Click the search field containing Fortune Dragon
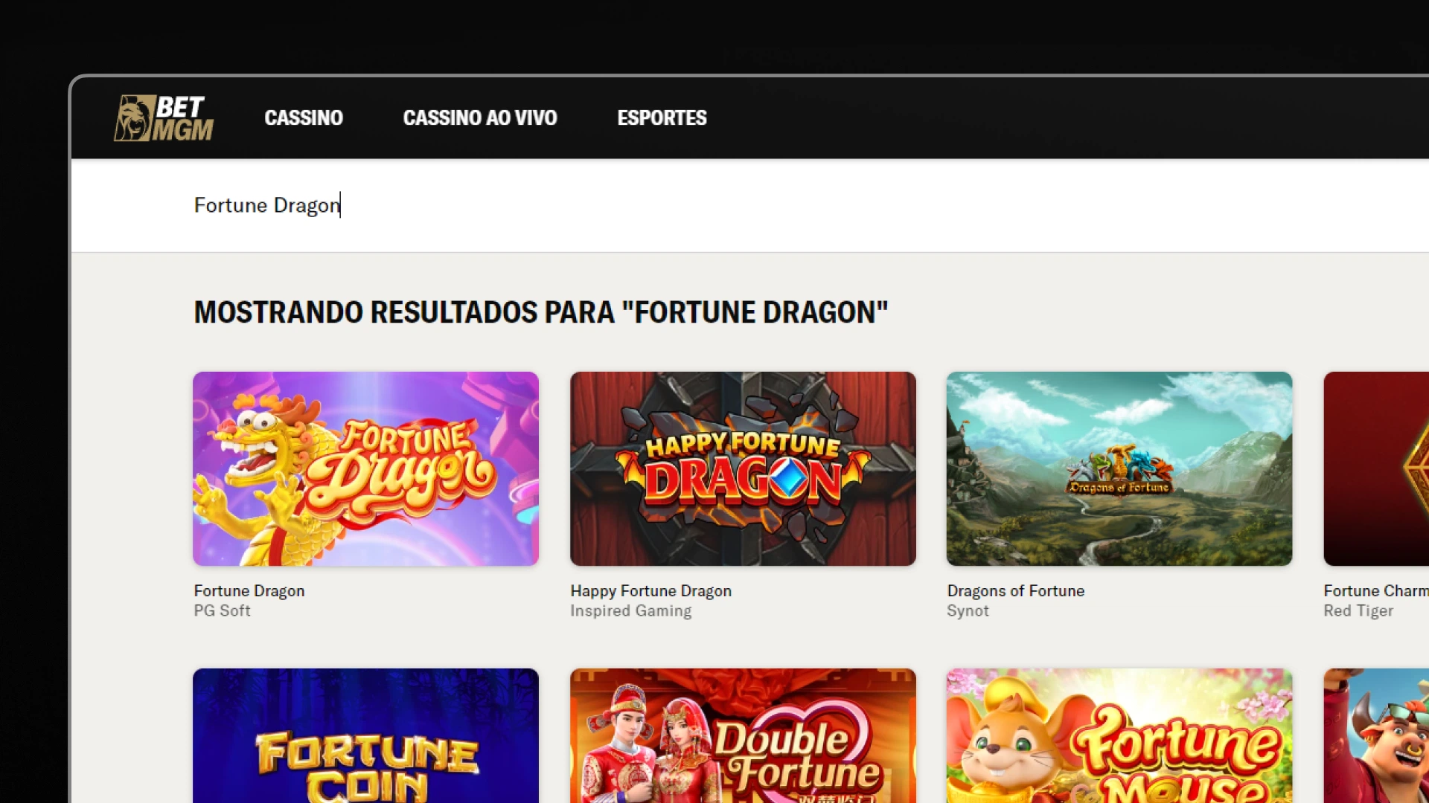This screenshot has height=803, width=1429. coord(750,205)
